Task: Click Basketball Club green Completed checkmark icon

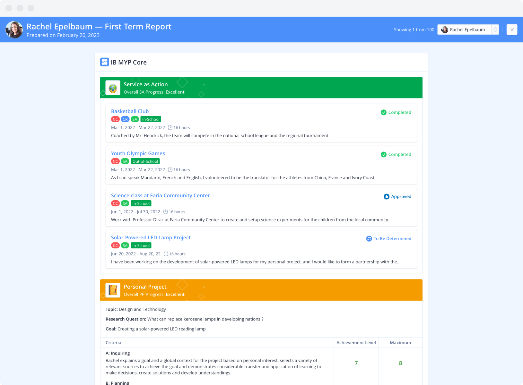Action: [x=383, y=112]
